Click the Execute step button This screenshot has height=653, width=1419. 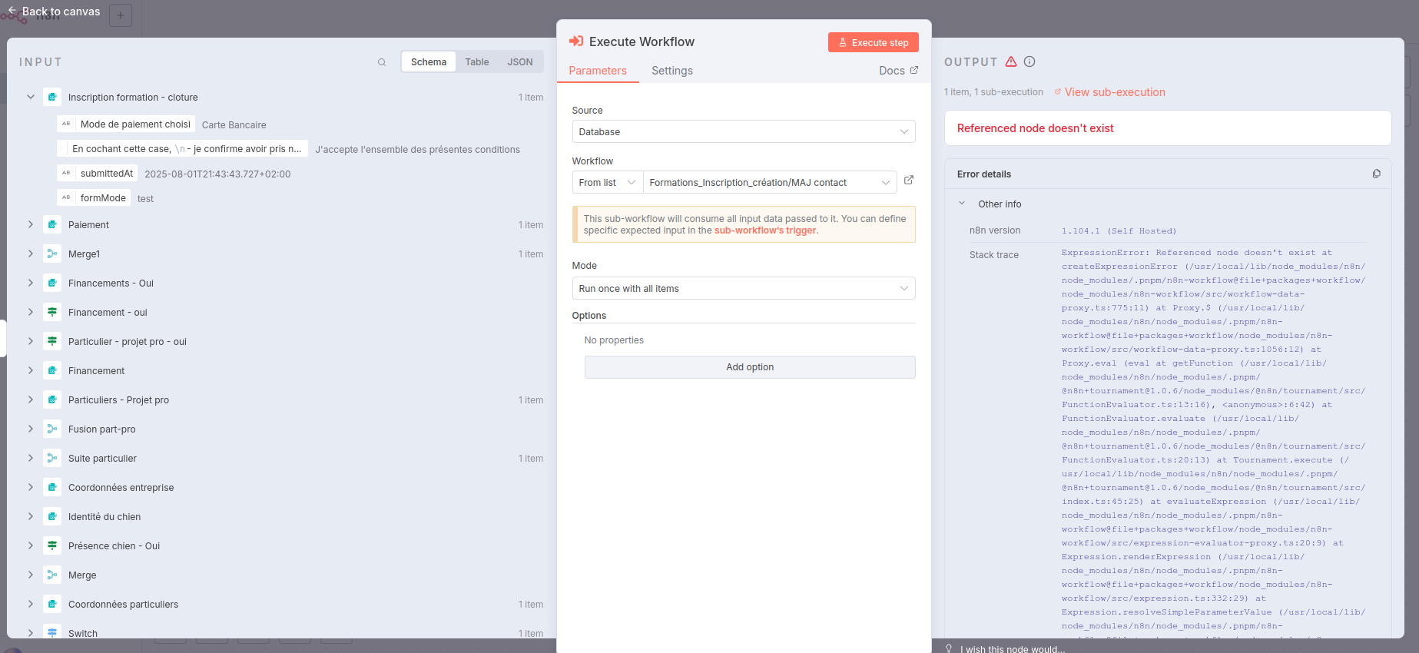(874, 42)
